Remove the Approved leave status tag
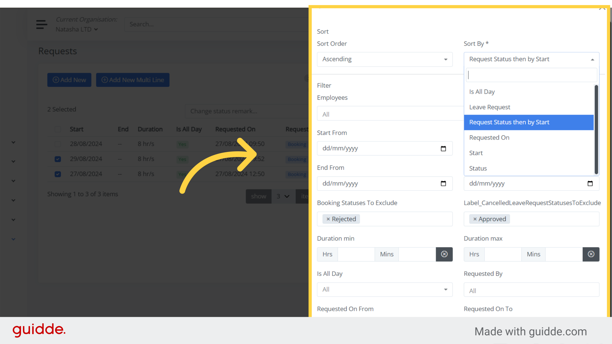This screenshot has height=344, width=612. pyautogui.click(x=475, y=219)
